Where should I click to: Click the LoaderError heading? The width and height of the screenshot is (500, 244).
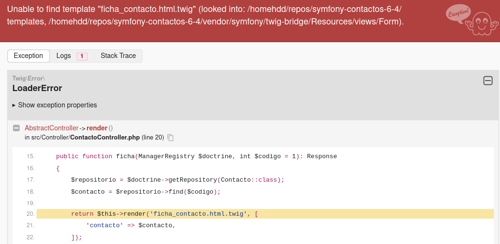point(37,88)
